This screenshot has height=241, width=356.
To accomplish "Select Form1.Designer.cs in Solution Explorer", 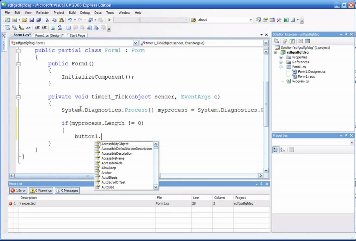I will 311,72.
